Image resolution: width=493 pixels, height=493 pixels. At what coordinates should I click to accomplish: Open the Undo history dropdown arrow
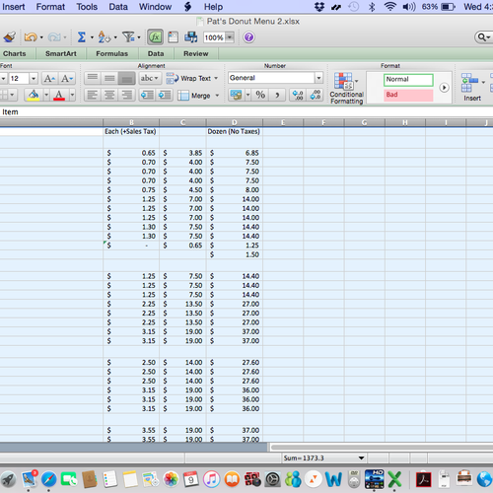tap(41, 37)
